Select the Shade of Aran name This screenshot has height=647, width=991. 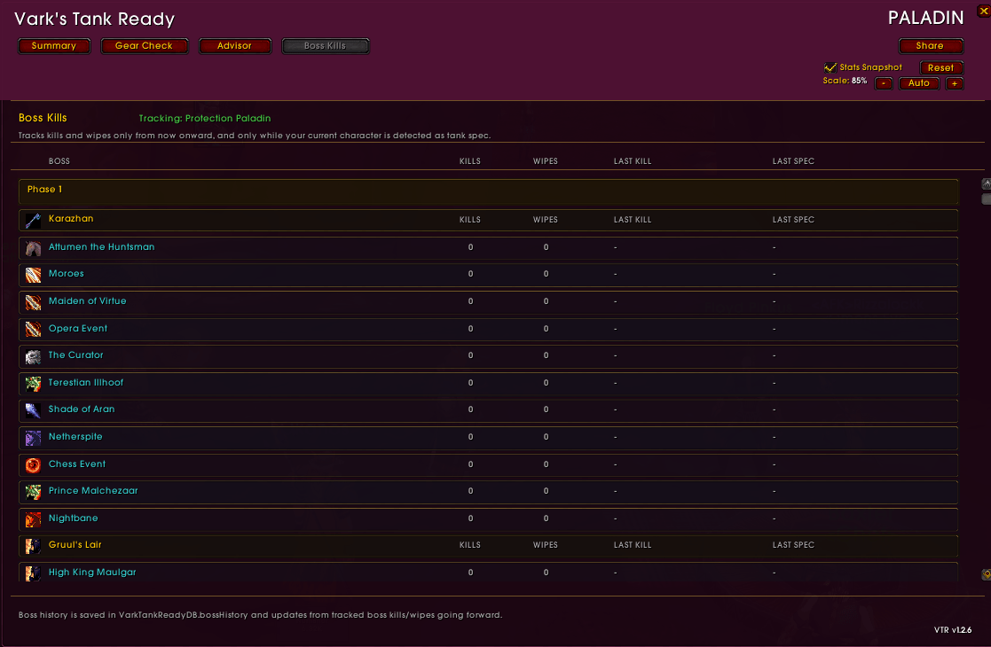[x=82, y=409]
